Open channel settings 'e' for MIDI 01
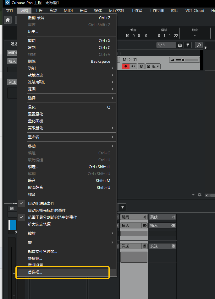 [141, 67]
